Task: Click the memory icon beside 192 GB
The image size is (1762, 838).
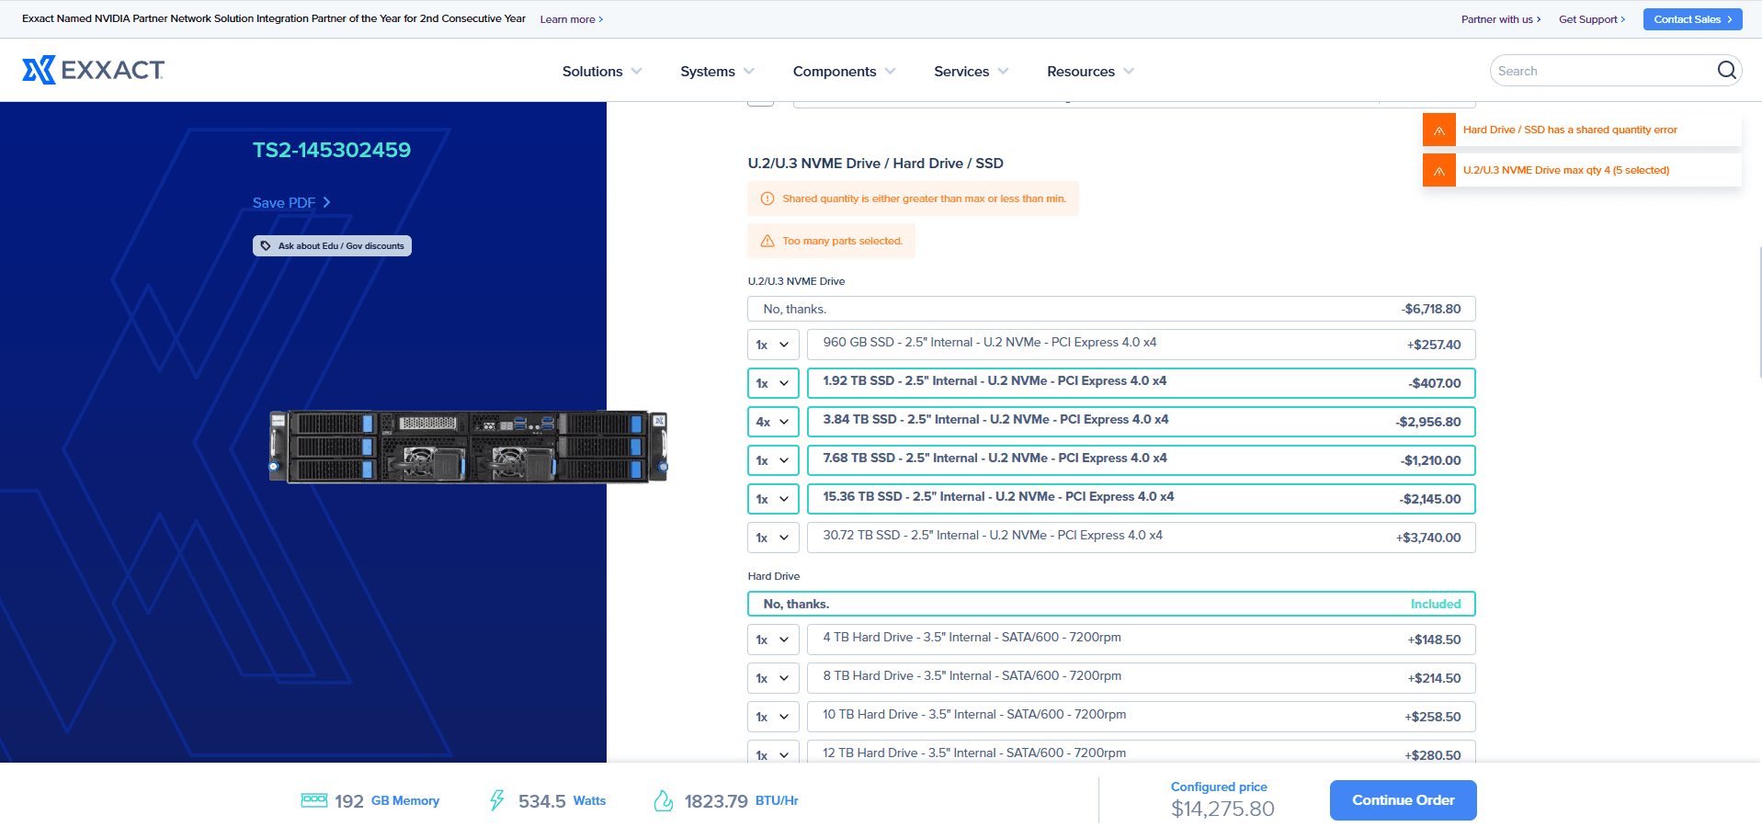Action: (x=314, y=800)
